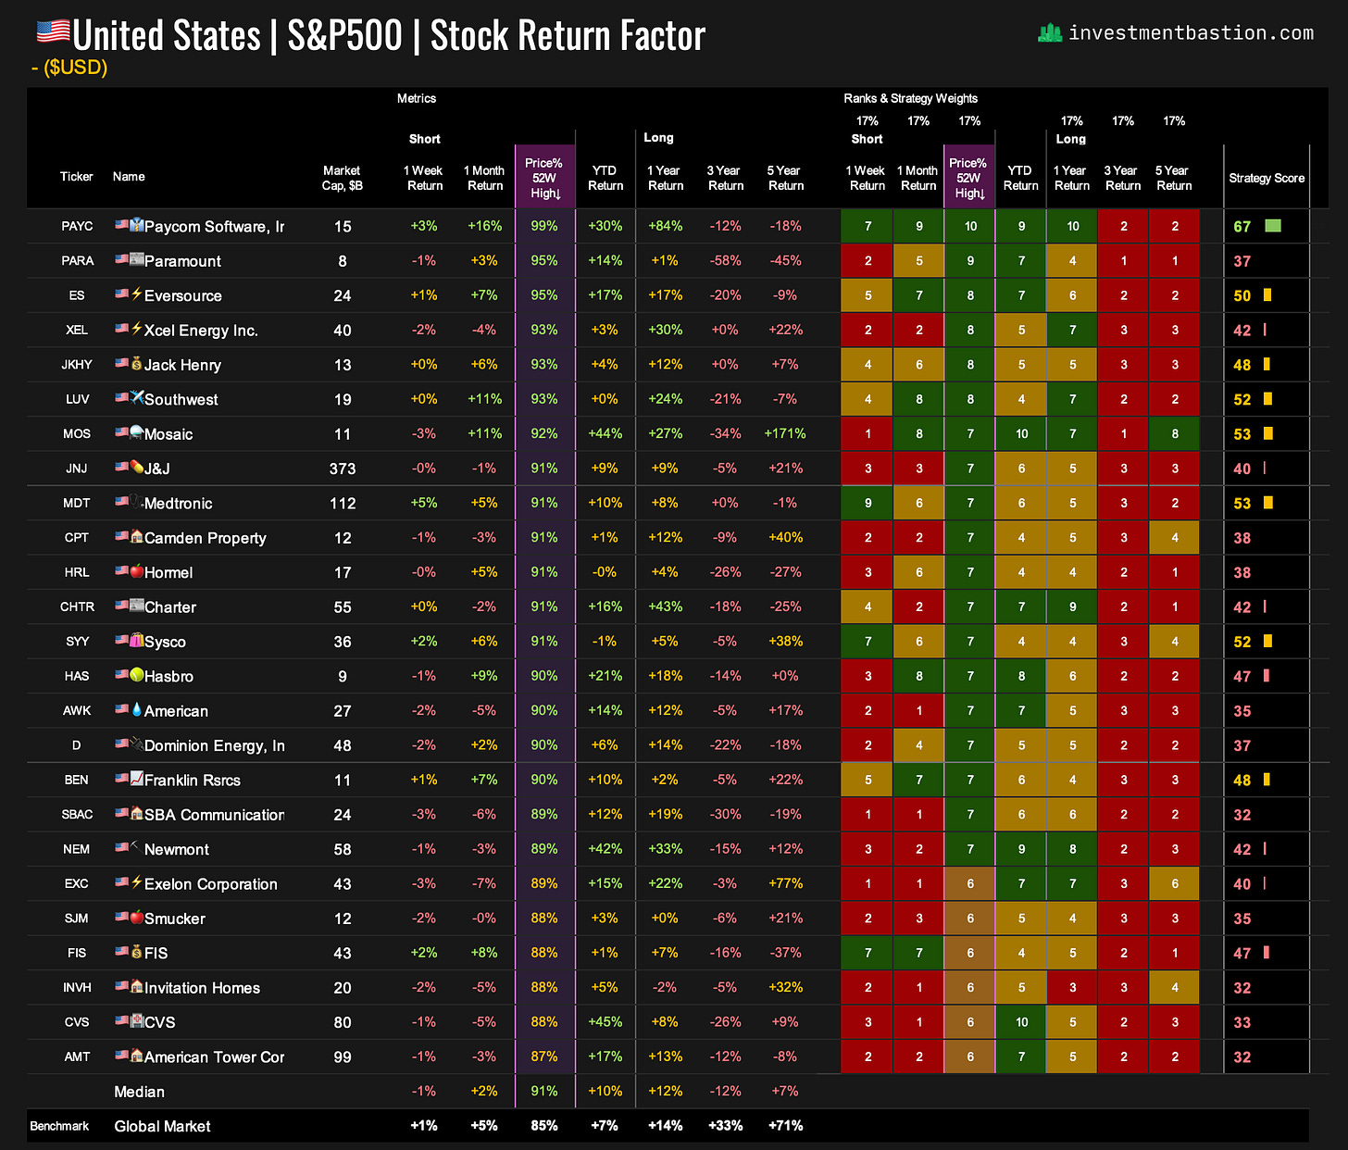Click the house icon beside Camden Property
The image size is (1348, 1150).
[137, 536]
